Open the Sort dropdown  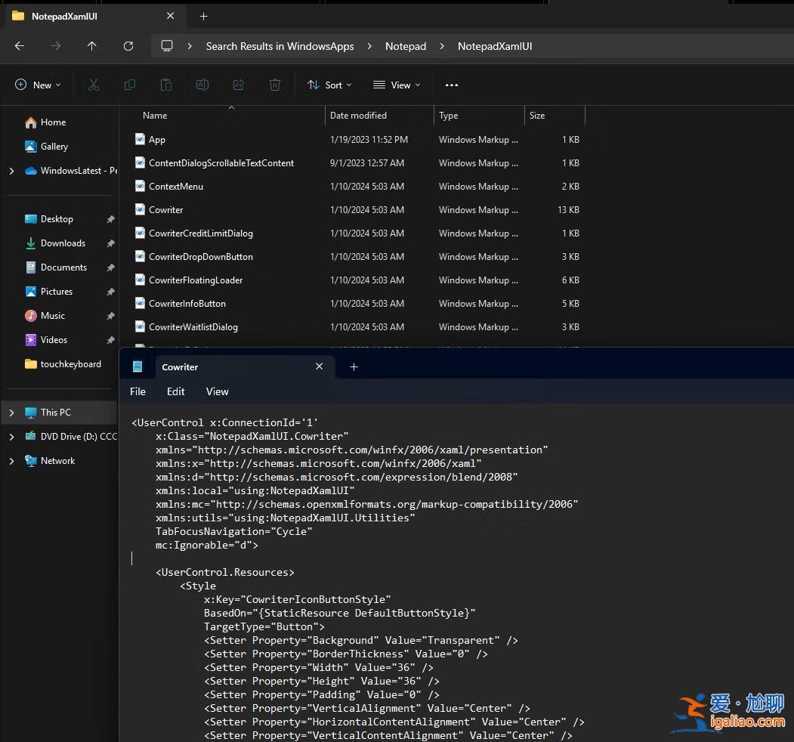point(329,85)
